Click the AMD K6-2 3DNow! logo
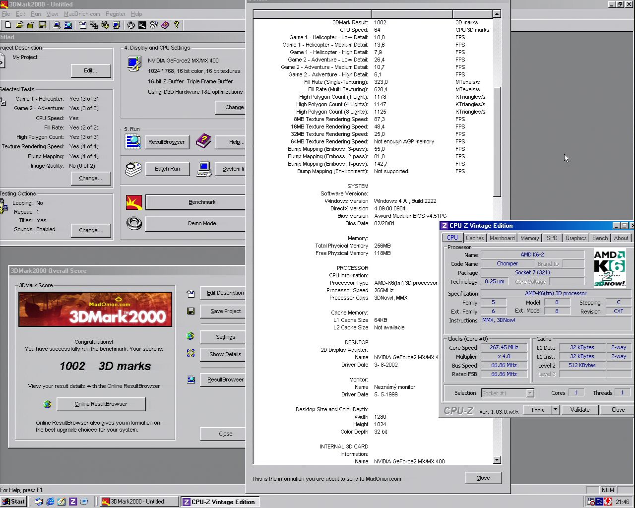This screenshot has width=635, height=508. 609,268
